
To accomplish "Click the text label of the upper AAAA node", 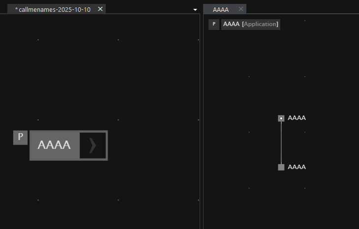I will 297,118.
